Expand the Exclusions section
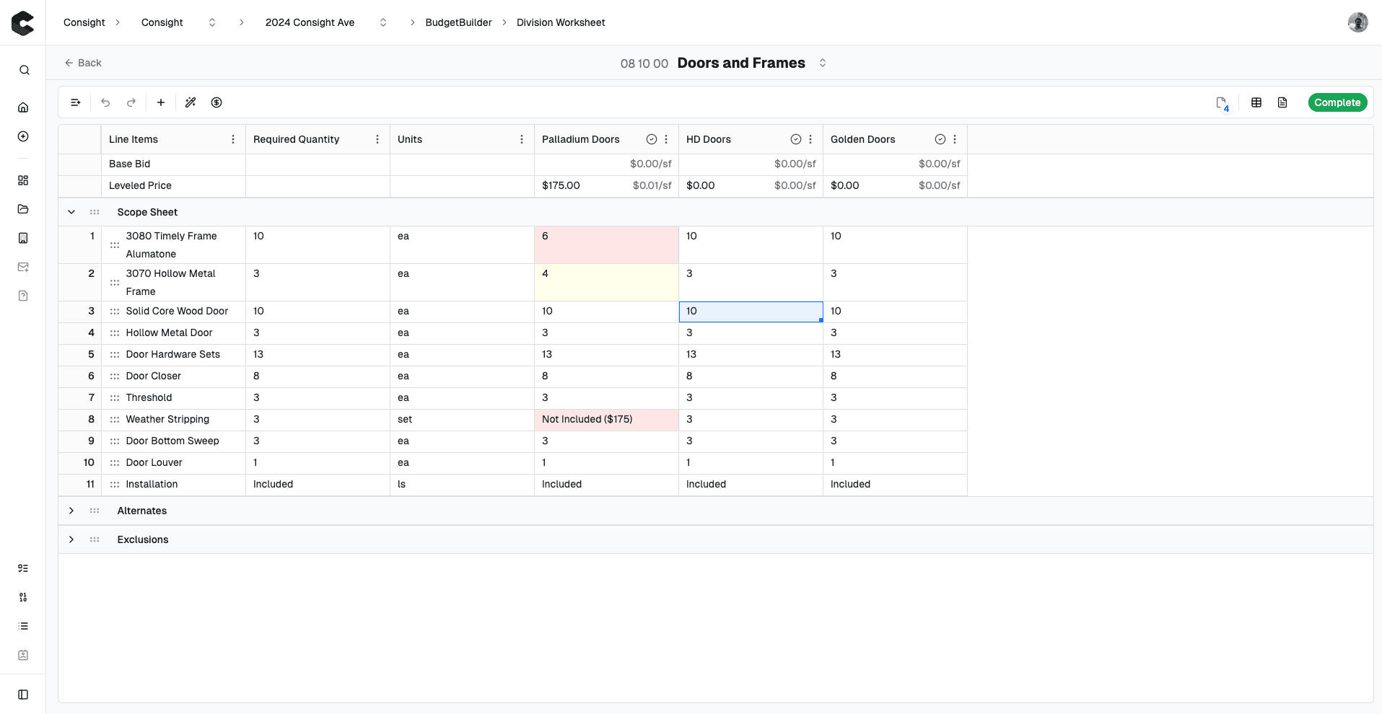1382x714 pixels. pos(71,539)
